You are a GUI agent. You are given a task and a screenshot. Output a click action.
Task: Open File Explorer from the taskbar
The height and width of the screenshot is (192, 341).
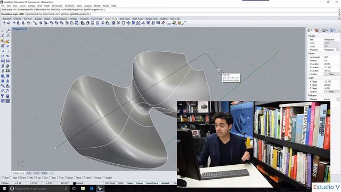pyautogui.click(x=83, y=188)
